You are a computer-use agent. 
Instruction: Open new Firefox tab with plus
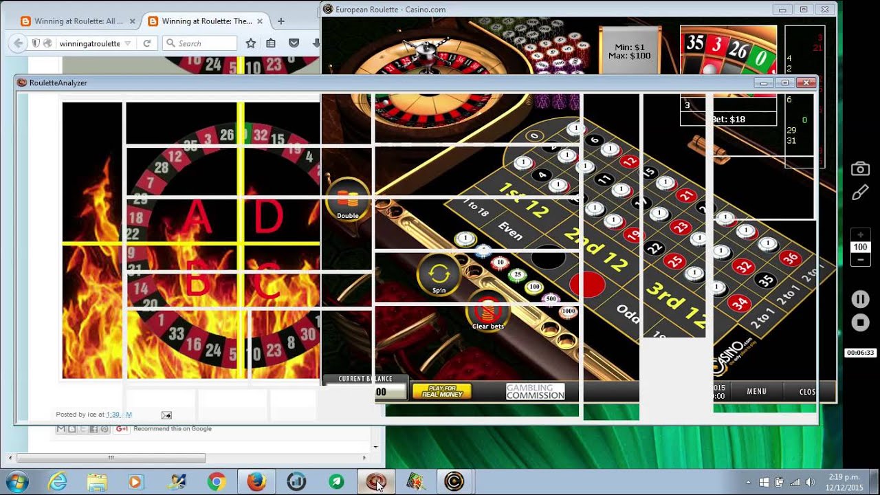(280, 21)
